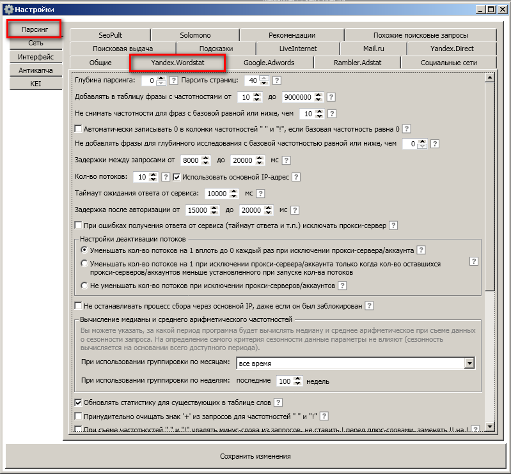511x474 pixels.
Task: Open Google.Adwords tab
Action: tap(269, 63)
